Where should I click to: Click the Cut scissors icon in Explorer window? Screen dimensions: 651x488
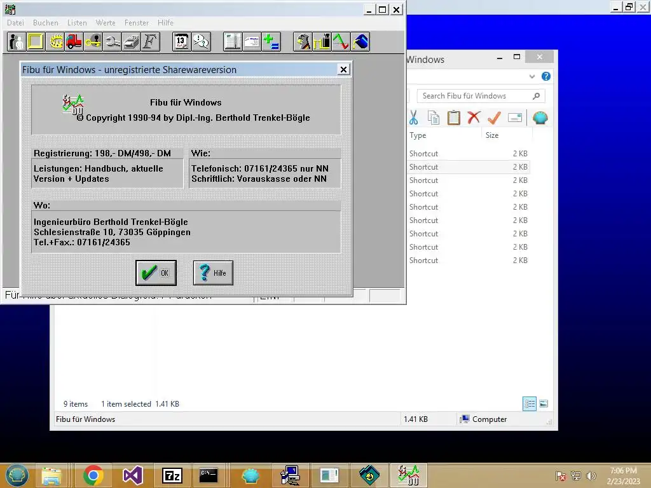[413, 118]
